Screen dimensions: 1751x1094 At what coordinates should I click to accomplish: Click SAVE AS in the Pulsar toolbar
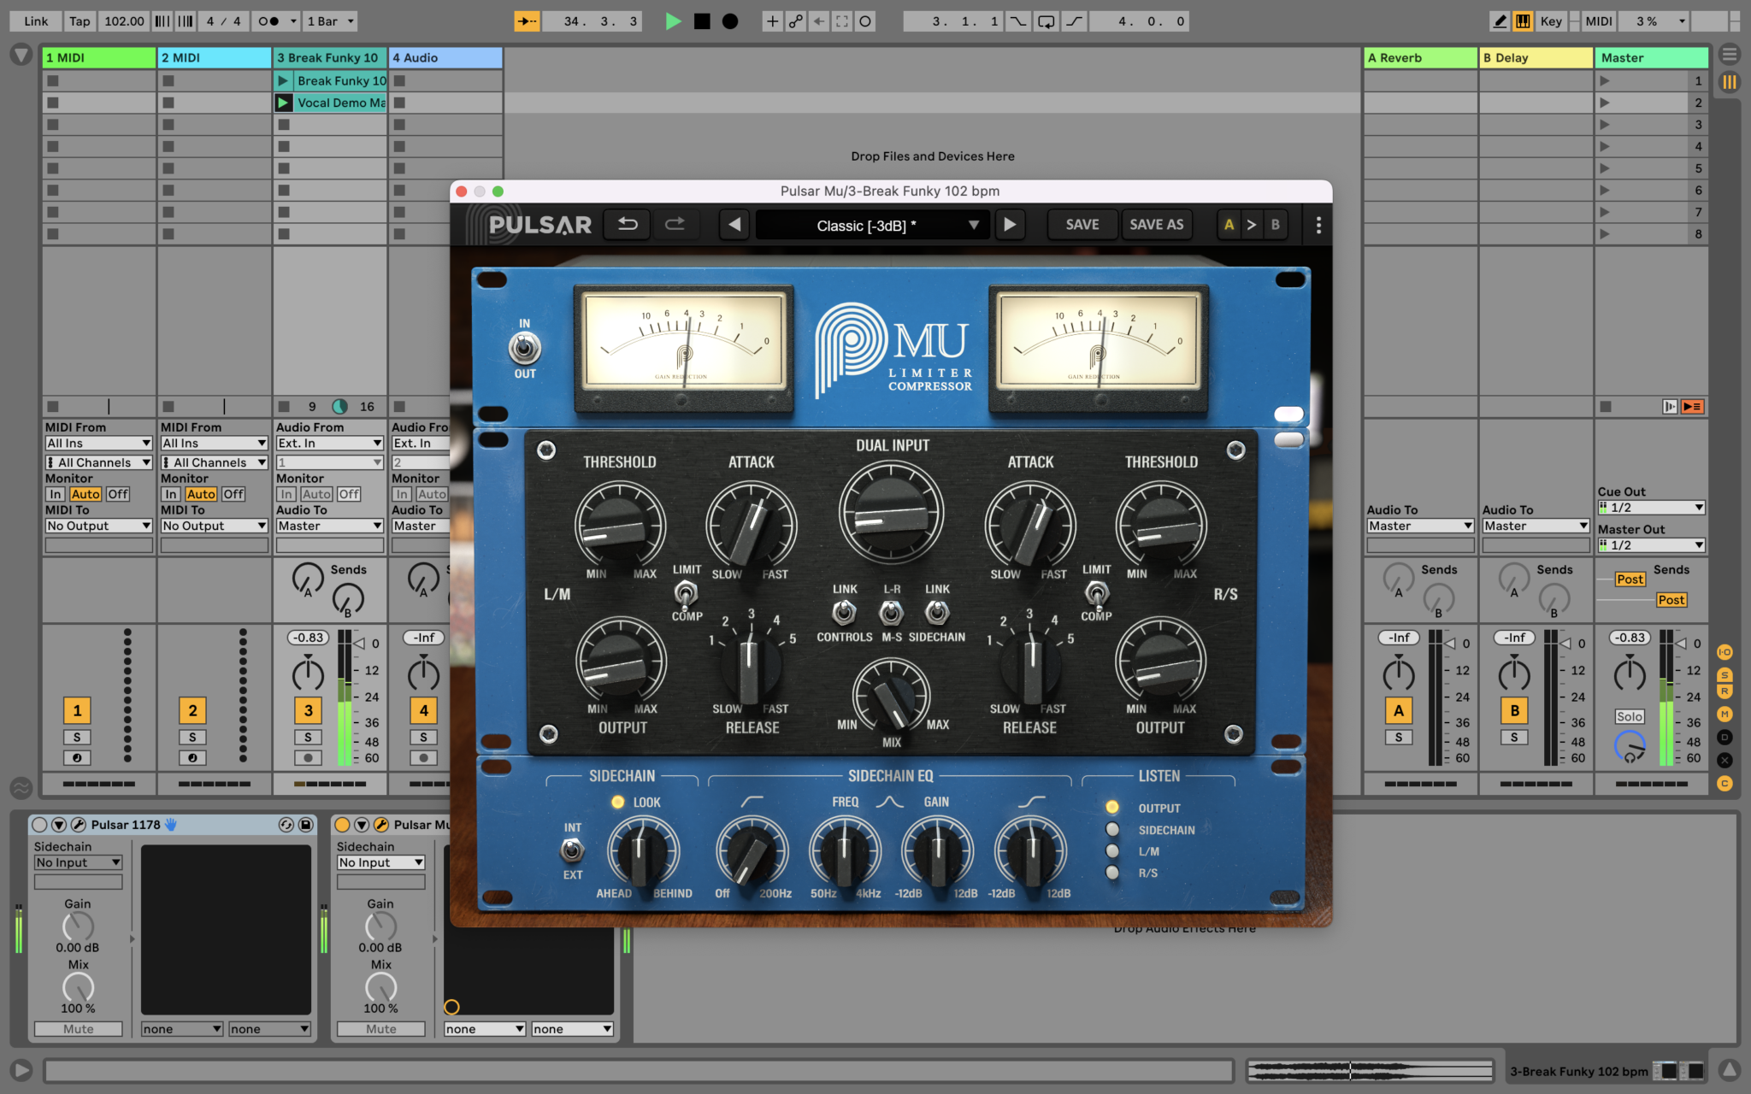[x=1157, y=225]
